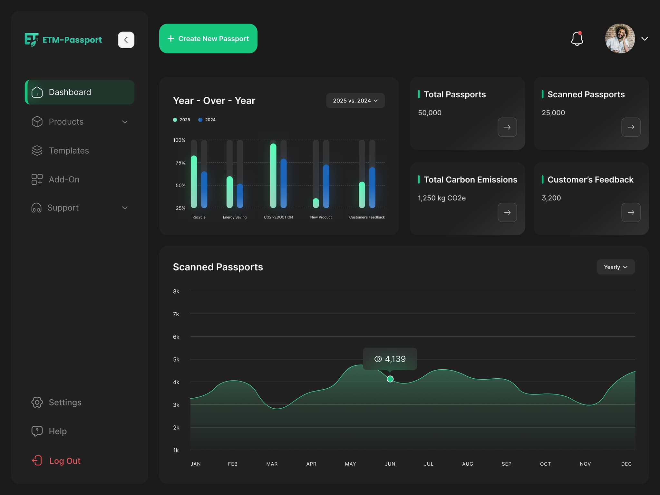Screen dimensions: 660x495
Task: Click the June data point on the chart
Action: pos(390,379)
